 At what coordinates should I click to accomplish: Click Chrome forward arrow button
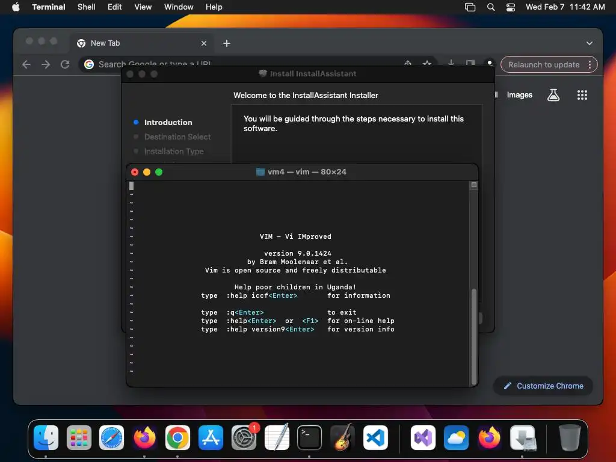[x=46, y=64]
